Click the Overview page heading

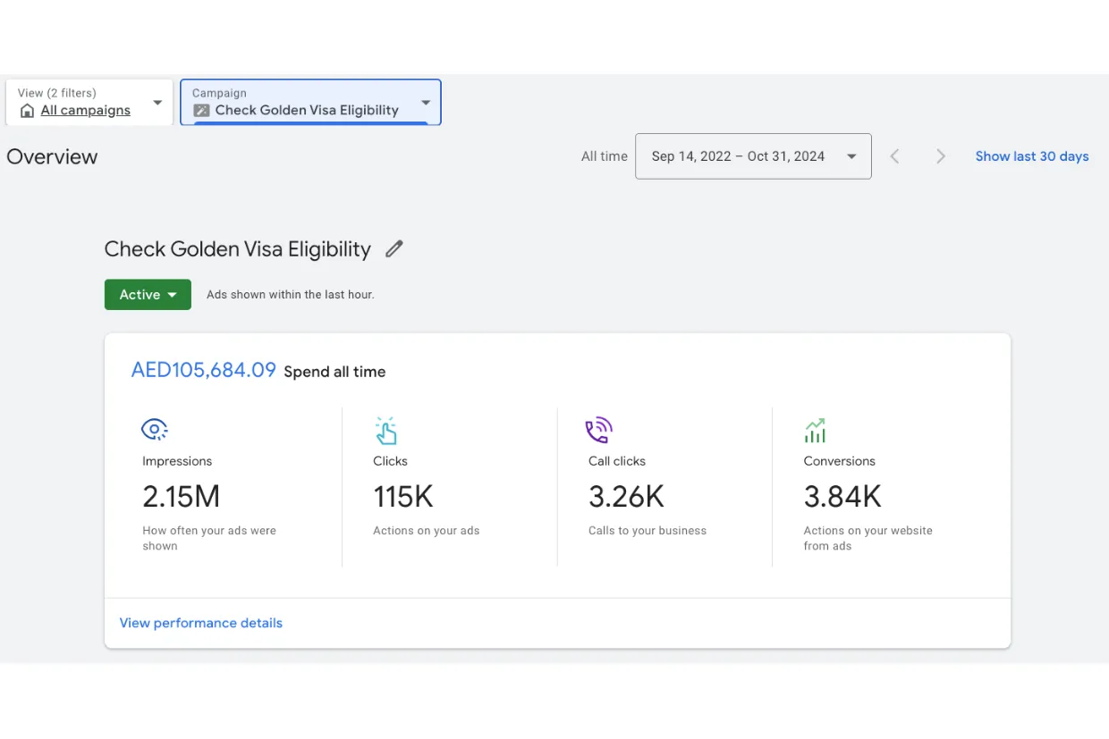pos(52,156)
